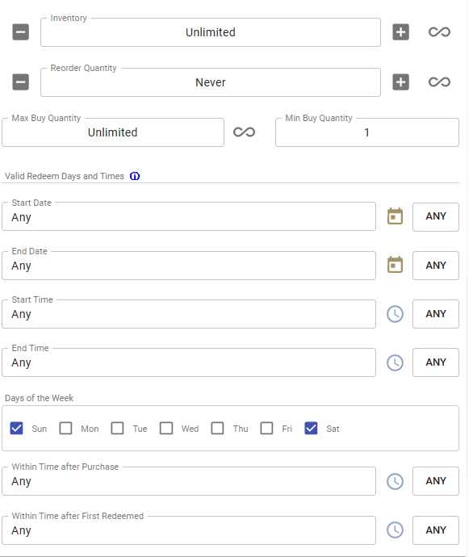This screenshot has width=473, height=557.
Task: Uncheck the Sun checkbox
Action: pyautogui.click(x=16, y=429)
